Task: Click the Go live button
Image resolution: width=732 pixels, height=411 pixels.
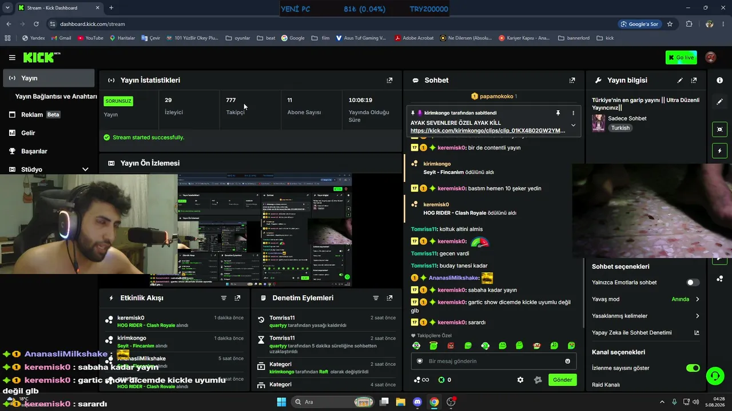Action: click(681, 58)
